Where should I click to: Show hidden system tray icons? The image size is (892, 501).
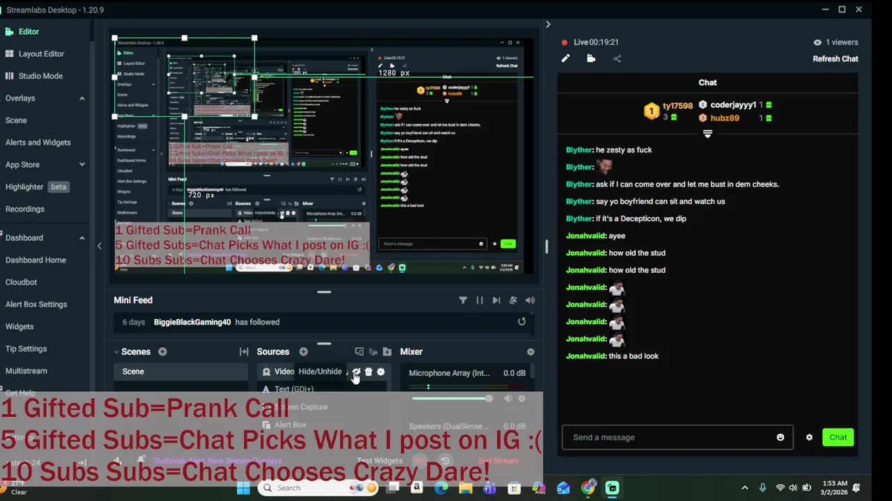tap(744, 488)
